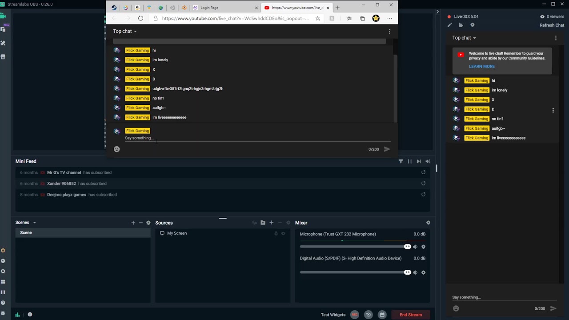Screen dimensions: 569x320
Task: Skip alert in Mini Feed
Action: [418, 161]
